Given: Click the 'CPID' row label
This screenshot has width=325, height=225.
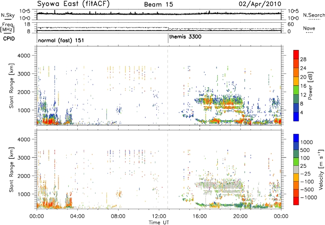Looking at the screenshot, I should pyautogui.click(x=9, y=39).
